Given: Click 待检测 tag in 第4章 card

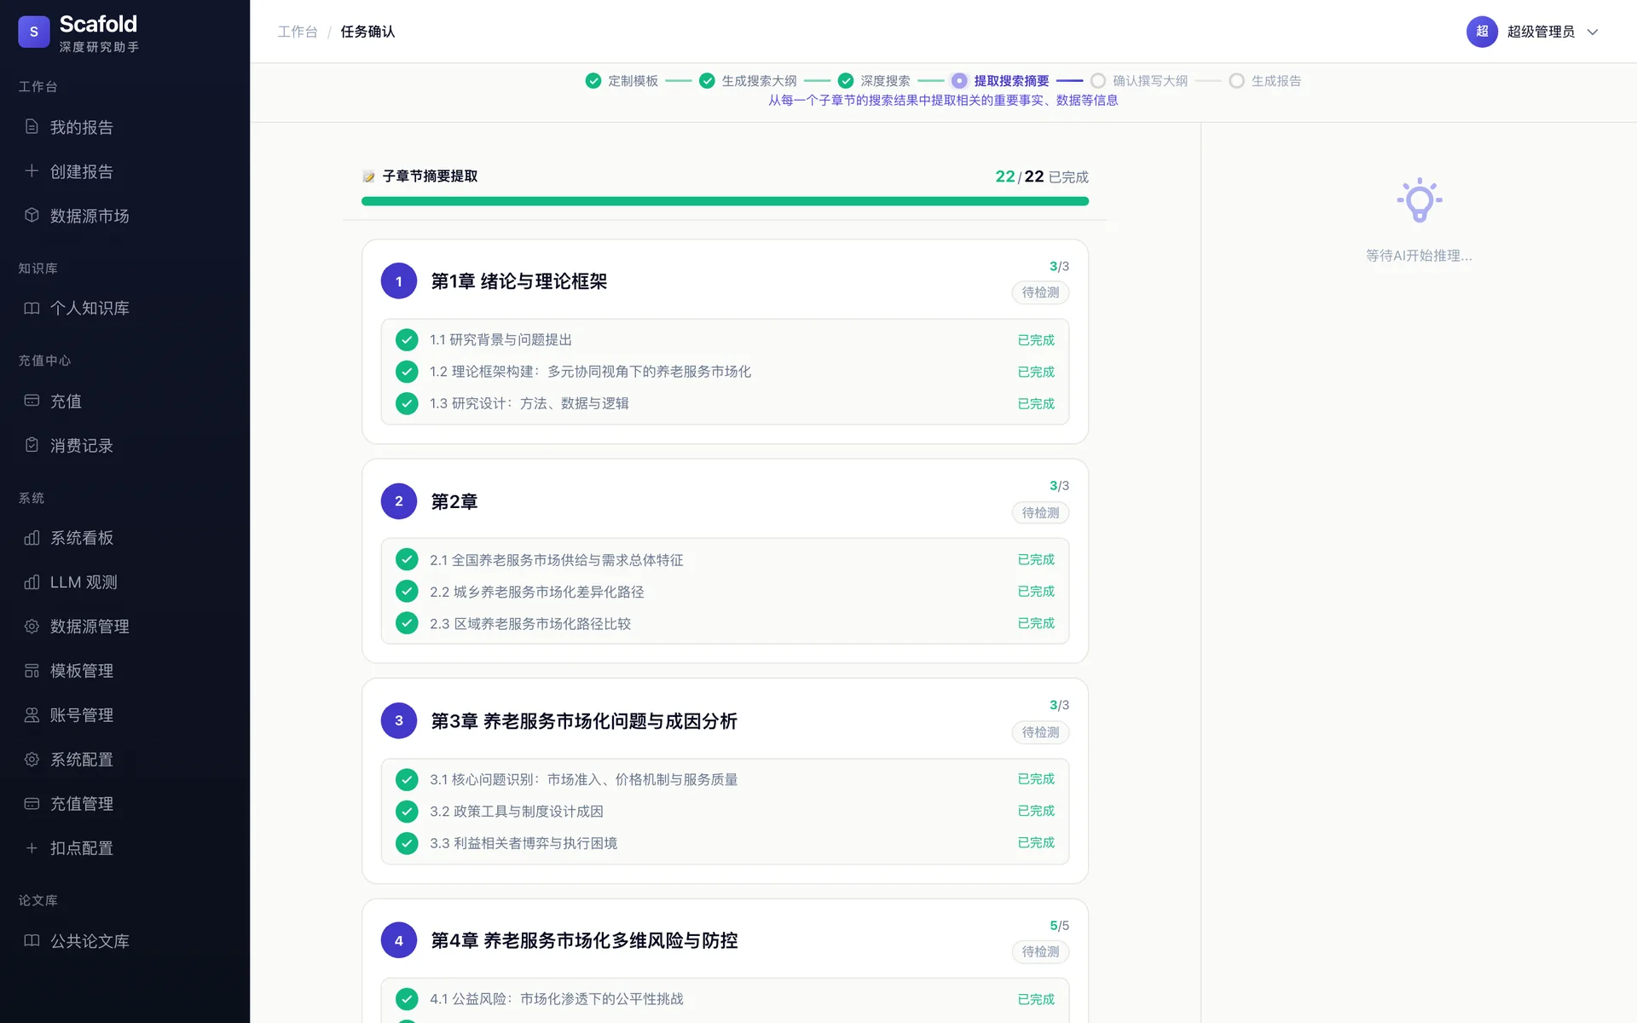Looking at the screenshot, I should (1040, 951).
